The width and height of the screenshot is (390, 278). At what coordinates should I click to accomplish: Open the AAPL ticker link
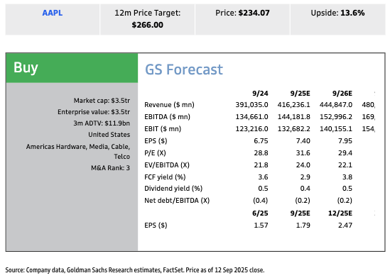coord(53,13)
